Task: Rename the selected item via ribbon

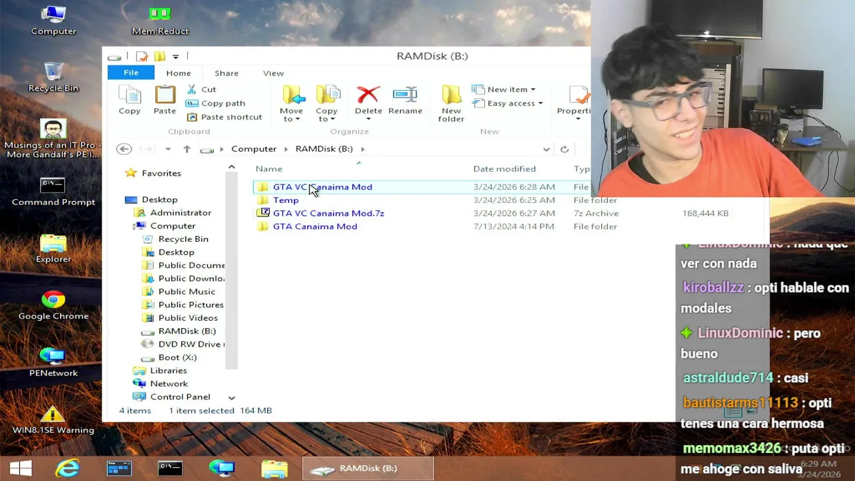Action: [405, 100]
